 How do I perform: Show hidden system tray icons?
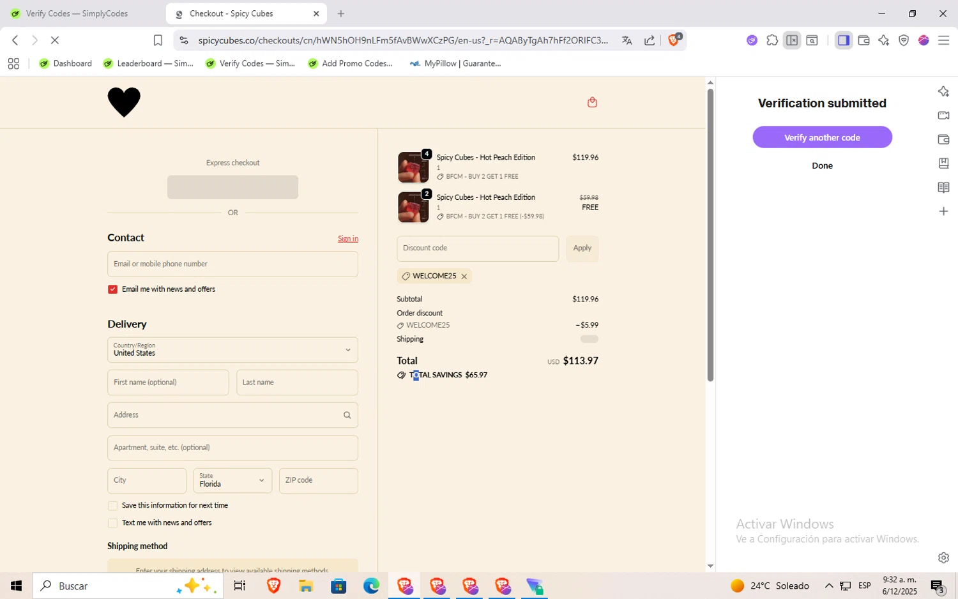(x=829, y=586)
